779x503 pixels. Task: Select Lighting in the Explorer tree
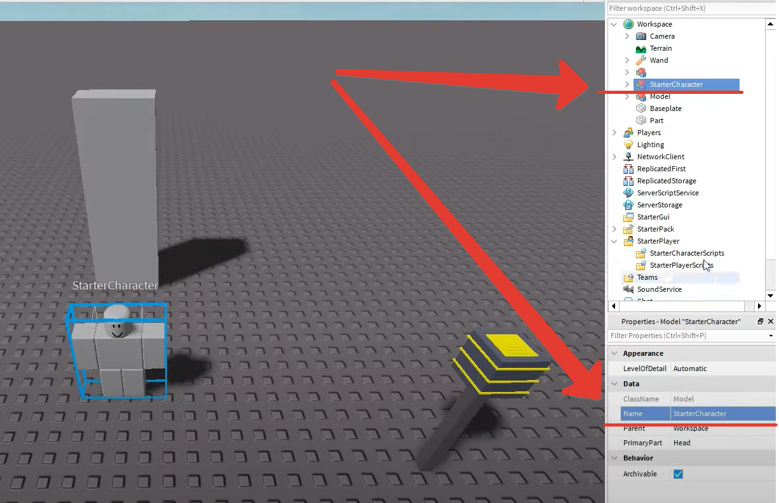pos(651,145)
